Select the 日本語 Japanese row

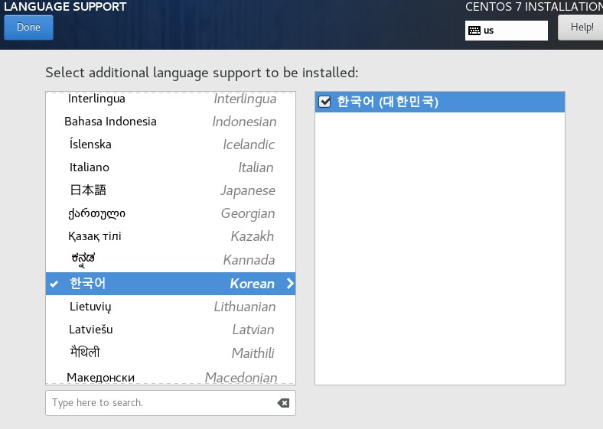[171, 190]
